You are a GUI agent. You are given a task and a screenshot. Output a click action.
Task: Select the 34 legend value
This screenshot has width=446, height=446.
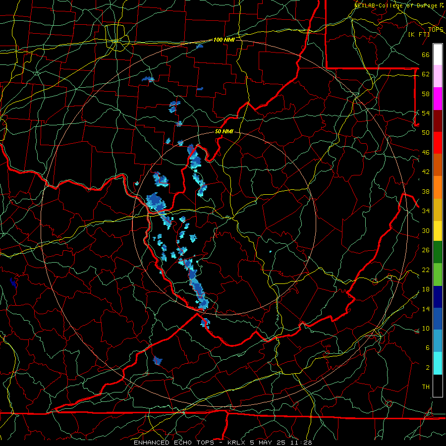pyautogui.click(x=426, y=211)
